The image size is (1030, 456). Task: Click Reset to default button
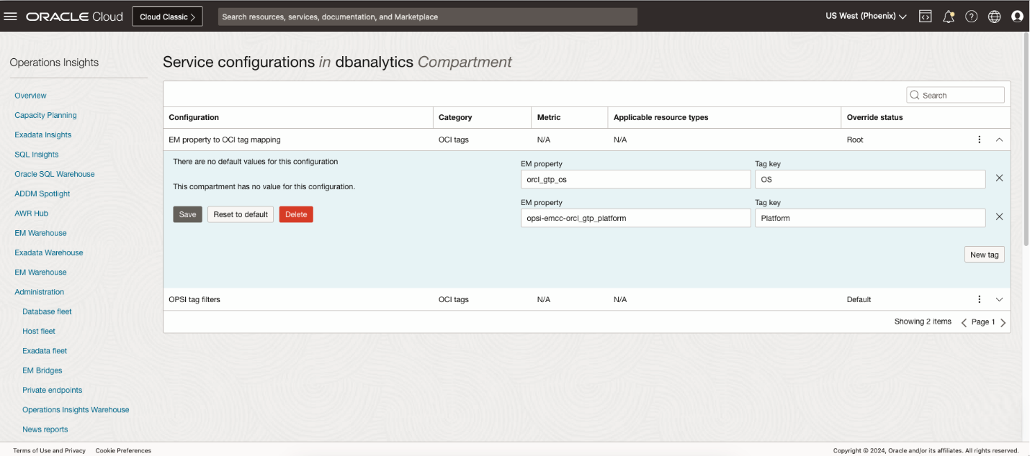[241, 214]
